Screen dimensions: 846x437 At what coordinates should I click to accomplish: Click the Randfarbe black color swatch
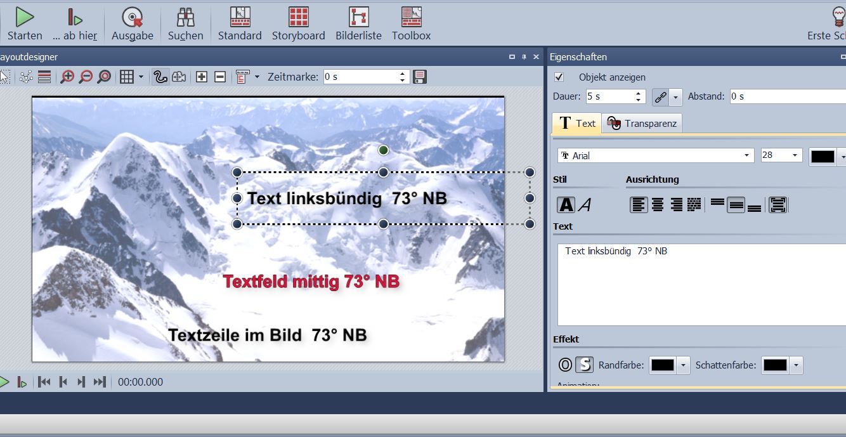[x=663, y=365]
